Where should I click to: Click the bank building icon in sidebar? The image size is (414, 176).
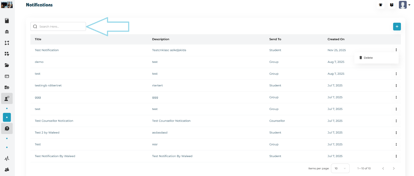[7, 32]
